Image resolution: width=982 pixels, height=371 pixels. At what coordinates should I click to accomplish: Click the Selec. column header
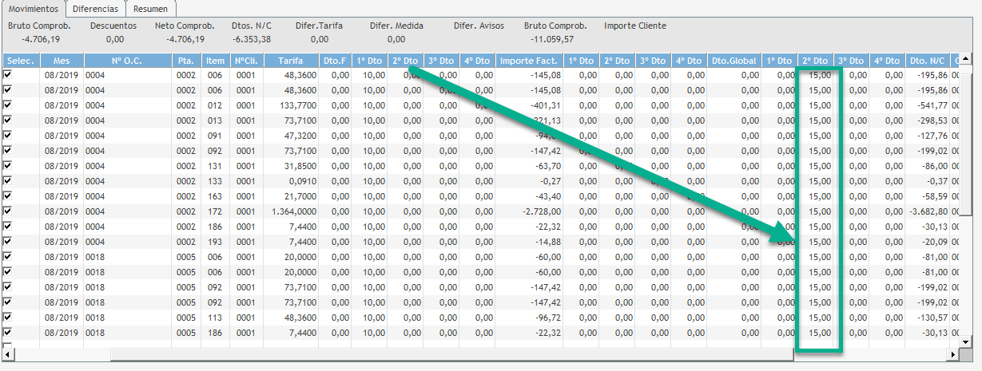[16, 61]
